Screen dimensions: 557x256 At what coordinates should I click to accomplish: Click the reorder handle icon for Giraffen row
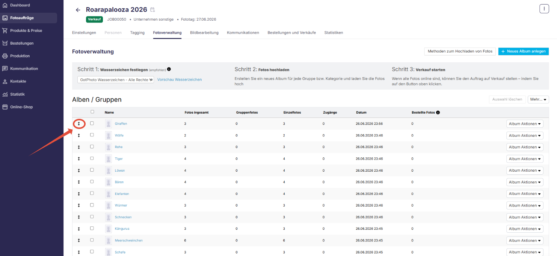click(79, 124)
